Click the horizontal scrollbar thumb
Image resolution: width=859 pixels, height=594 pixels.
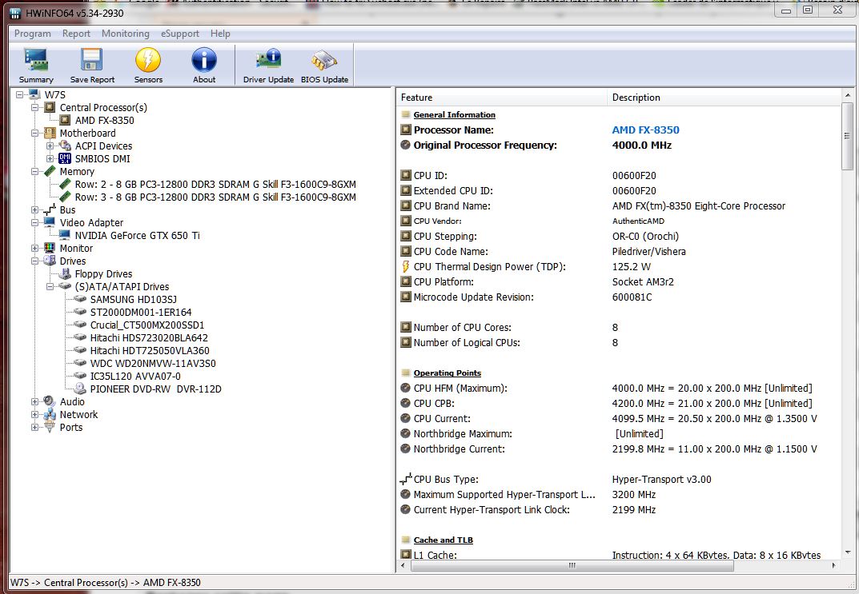(572, 565)
